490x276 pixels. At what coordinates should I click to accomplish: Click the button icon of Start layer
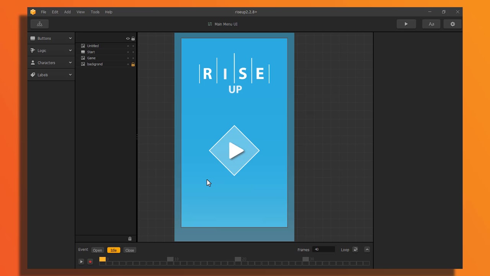[83, 52]
